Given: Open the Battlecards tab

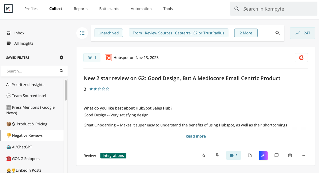Looking at the screenshot, I should pos(109,9).
